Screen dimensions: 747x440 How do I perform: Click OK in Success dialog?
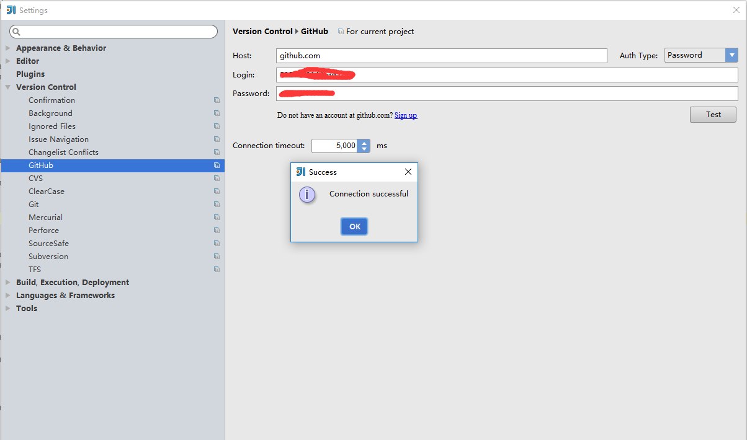point(354,226)
